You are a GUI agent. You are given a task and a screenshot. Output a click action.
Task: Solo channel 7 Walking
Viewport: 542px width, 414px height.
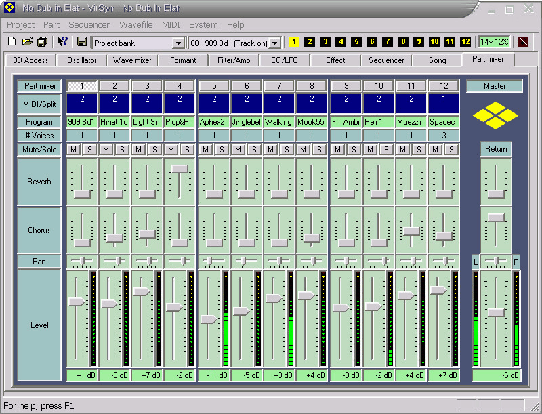click(x=287, y=149)
